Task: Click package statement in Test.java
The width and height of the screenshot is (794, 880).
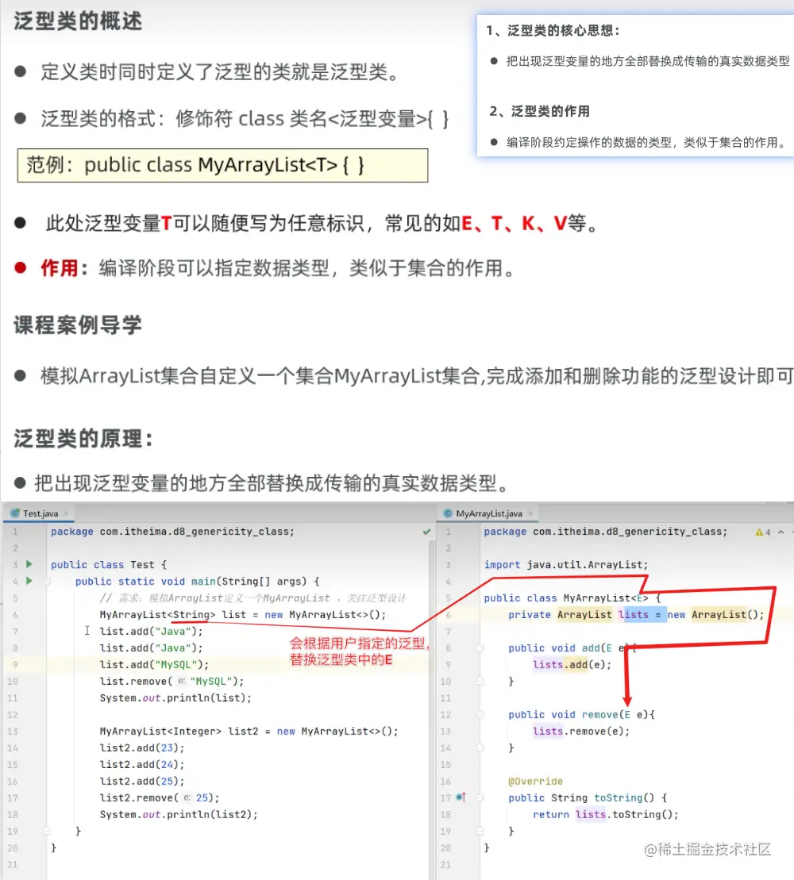Action: [x=172, y=532]
